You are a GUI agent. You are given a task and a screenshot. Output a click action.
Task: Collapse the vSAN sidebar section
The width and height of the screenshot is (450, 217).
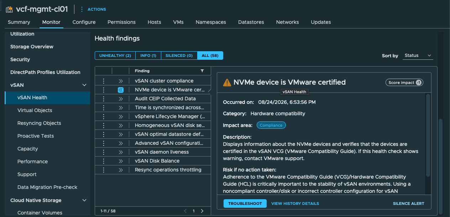coord(84,85)
